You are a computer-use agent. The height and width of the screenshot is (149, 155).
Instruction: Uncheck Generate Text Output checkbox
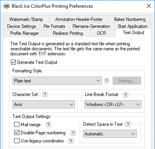13,62
